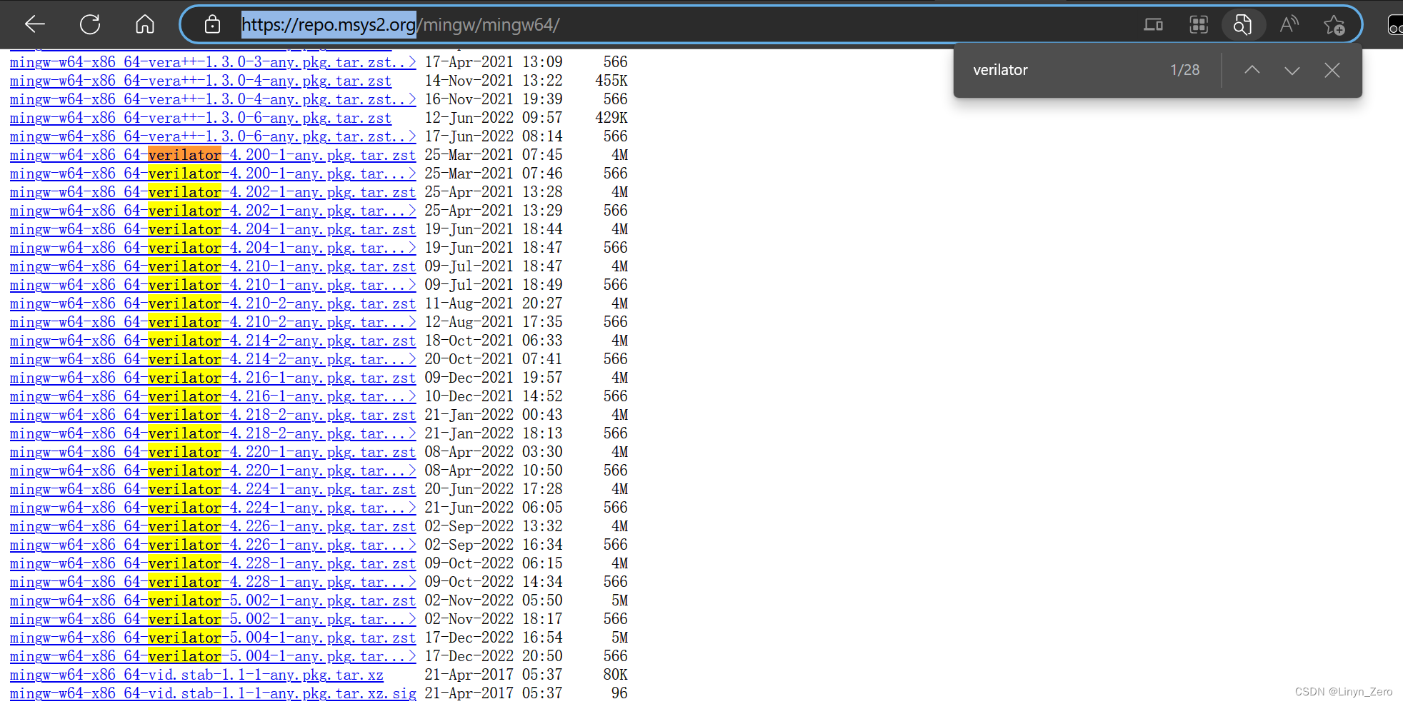Screen dimensions: 1403x704
Task: Select date 02-Nov-2022 05:50
Action: click(x=494, y=600)
